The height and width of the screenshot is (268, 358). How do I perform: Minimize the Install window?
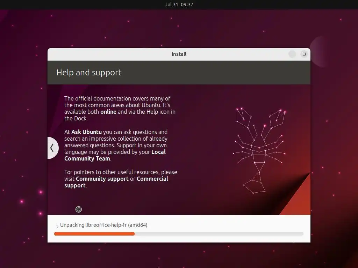coord(292,54)
